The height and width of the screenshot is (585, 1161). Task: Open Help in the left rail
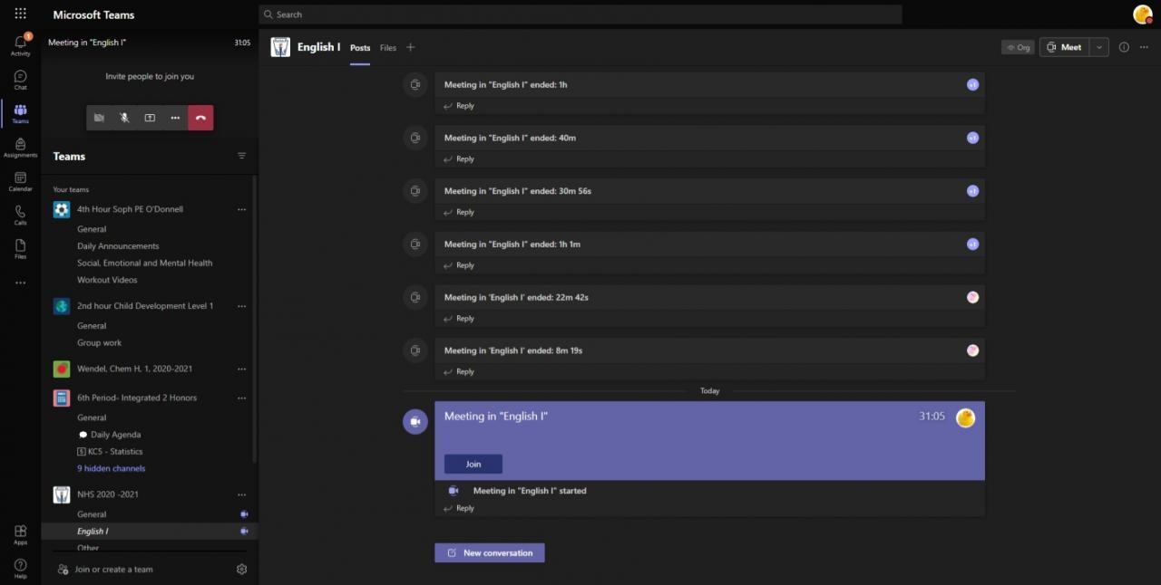tap(20, 569)
